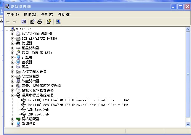Click the Forward arrow toolbar icon
191x135 pixels.
tap(15, 22)
